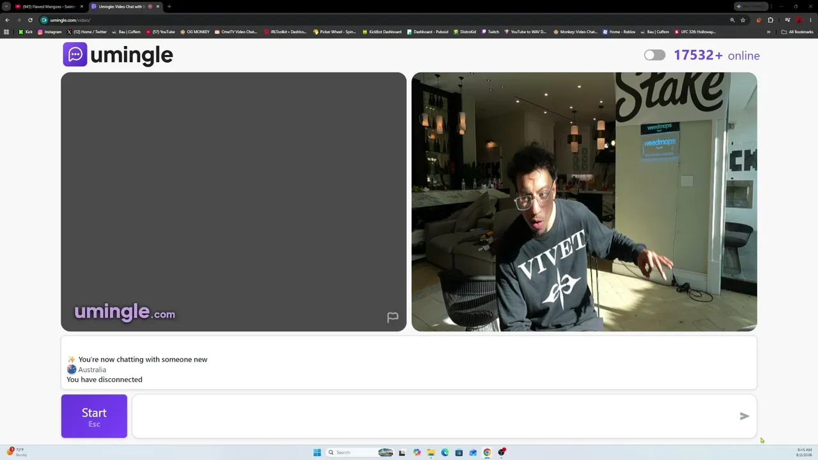Click the Australia country line in chat

point(86,369)
